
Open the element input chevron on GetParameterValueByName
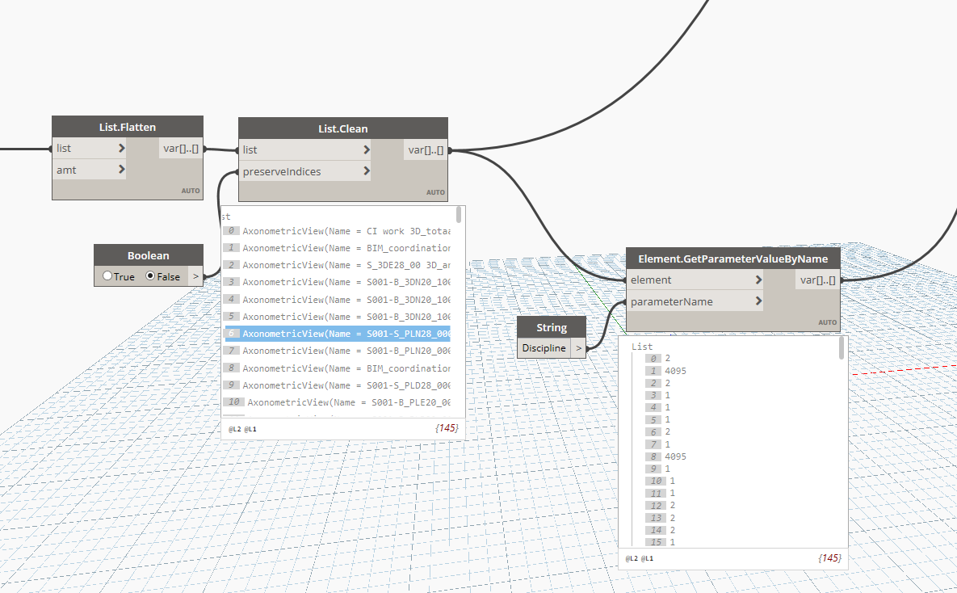coord(758,280)
